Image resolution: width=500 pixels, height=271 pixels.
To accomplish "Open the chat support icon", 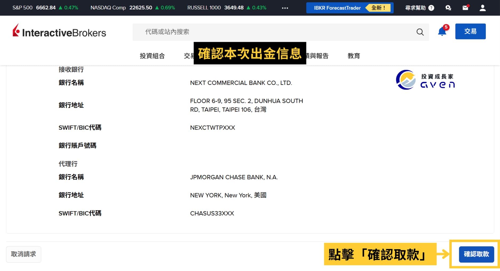I will pyautogui.click(x=448, y=8).
